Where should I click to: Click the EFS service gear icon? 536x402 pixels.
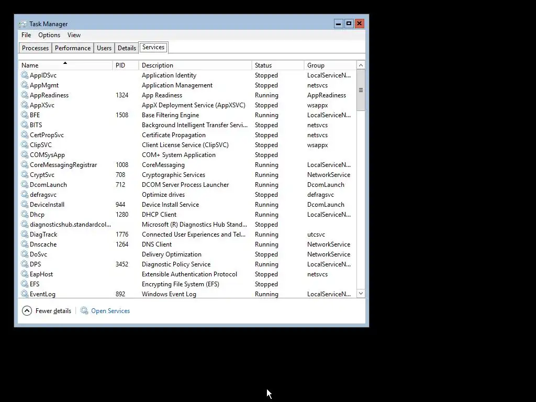click(25, 283)
